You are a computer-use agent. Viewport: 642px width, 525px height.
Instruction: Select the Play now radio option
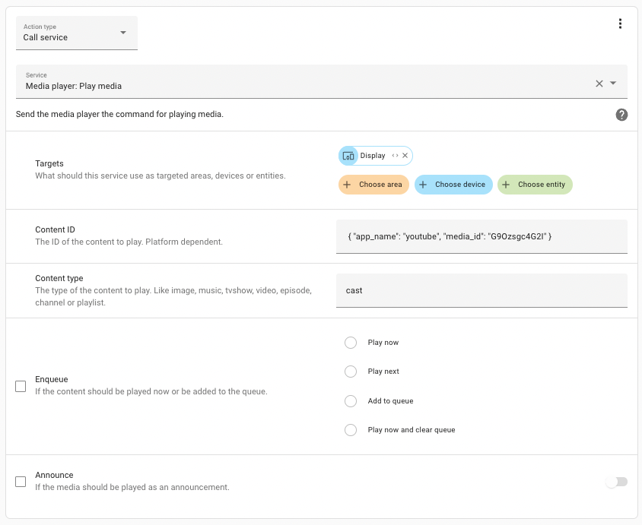point(351,343)
